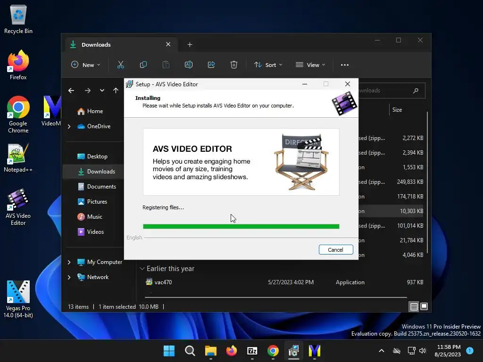Collapse the Earlier this year group
This screenshot has height=362, width=483.
(142, 269)
